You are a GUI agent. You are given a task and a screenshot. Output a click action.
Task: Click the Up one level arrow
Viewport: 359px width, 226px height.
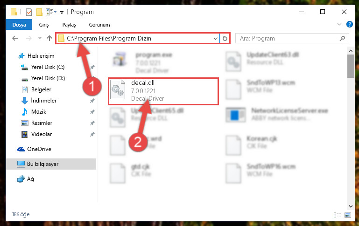click(49, 38)
